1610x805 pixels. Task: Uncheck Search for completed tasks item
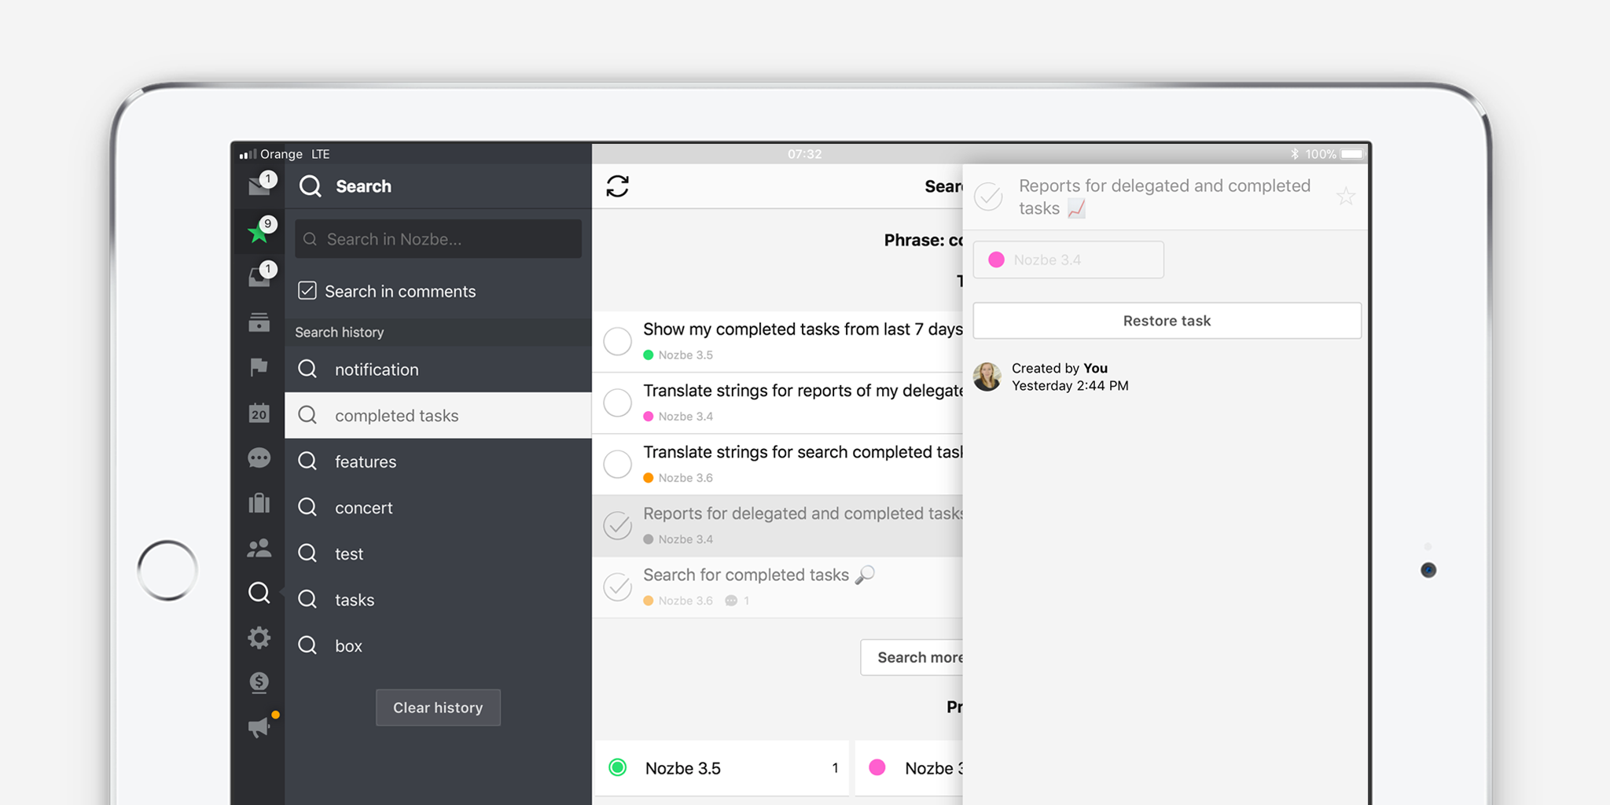point(618,586)
